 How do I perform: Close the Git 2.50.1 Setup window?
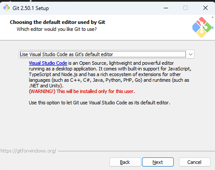point(205,8)
